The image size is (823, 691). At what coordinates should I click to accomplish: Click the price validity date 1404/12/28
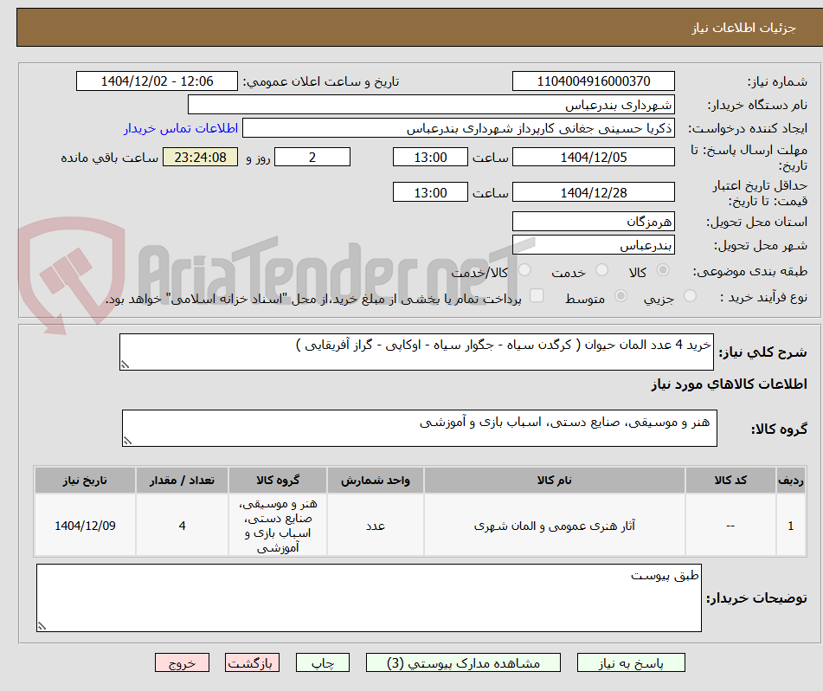click(593, 192)
